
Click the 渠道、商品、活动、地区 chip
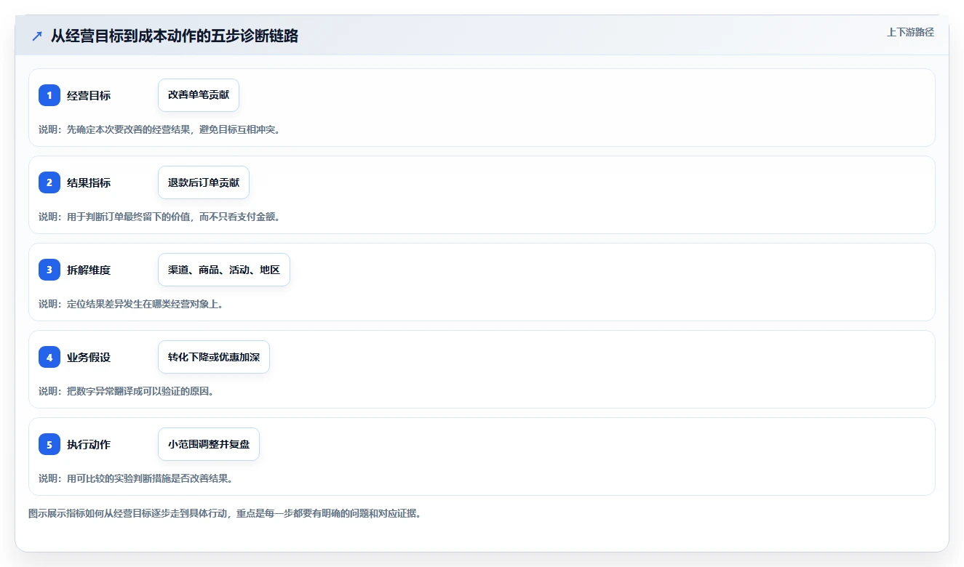[224, 270]
